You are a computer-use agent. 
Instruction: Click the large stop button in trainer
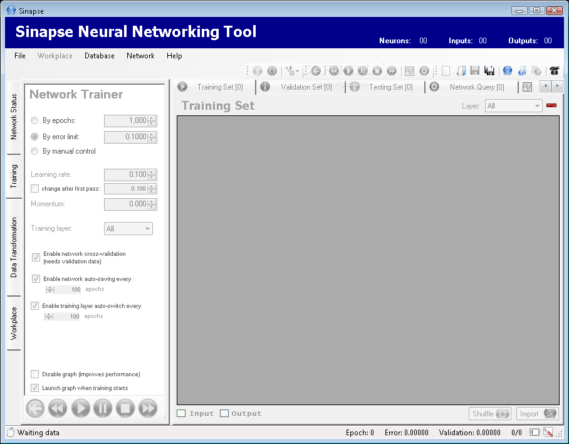point(125,408)
